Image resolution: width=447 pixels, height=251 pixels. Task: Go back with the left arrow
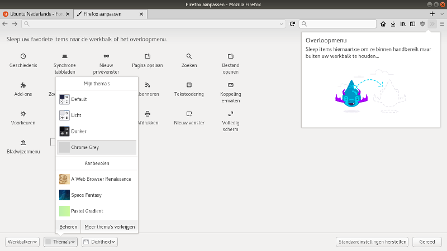(5, 24)
